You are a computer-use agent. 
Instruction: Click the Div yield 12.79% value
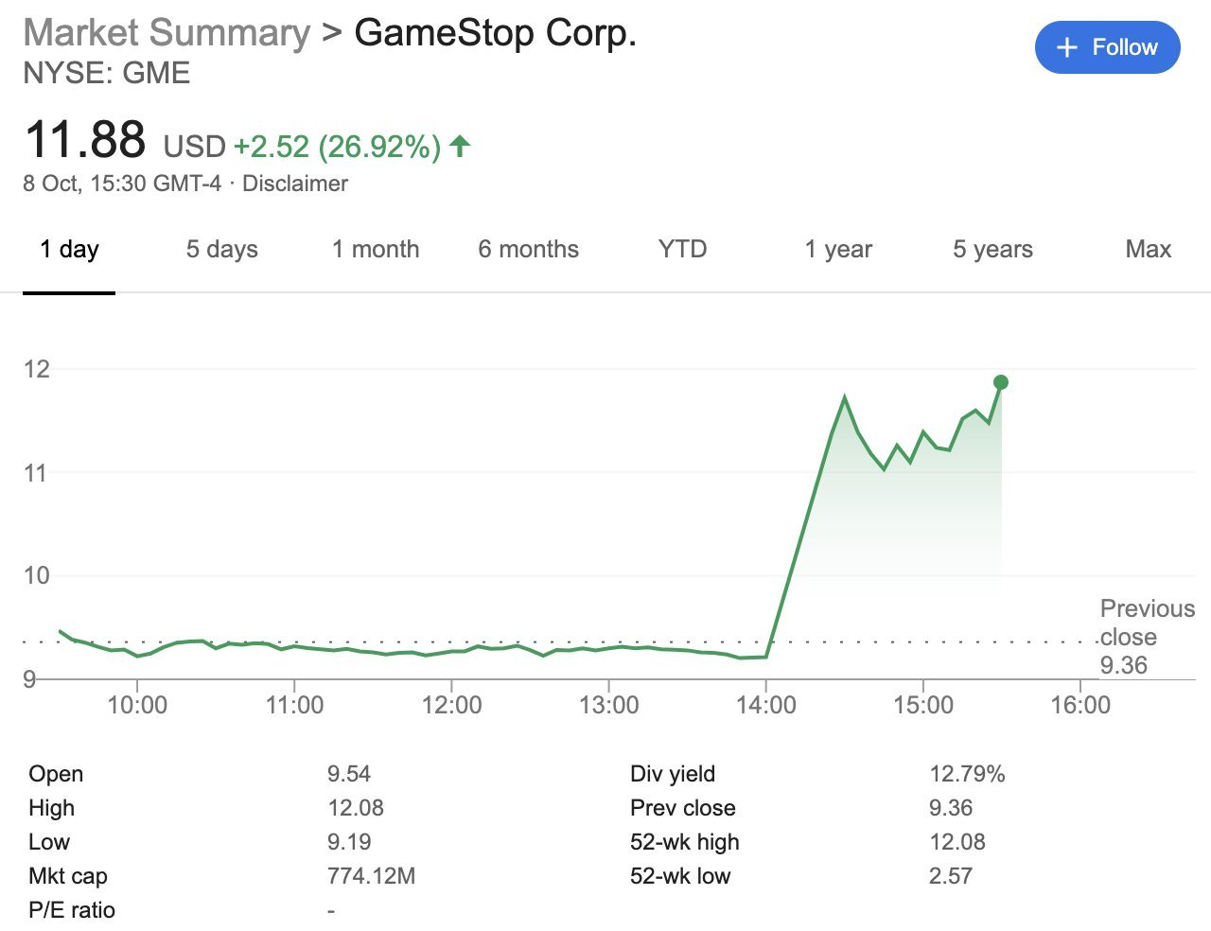click(966, 774)
